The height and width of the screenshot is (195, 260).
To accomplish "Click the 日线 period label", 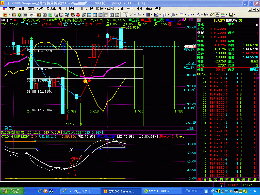I will pos(190,128).
